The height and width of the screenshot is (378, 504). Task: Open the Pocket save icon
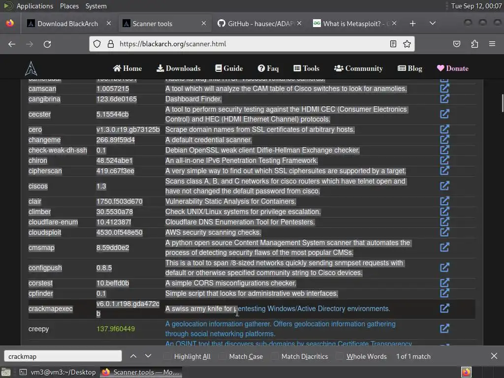456,44
